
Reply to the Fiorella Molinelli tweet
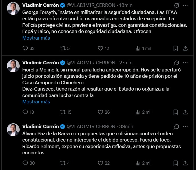(x=25, y=112)
